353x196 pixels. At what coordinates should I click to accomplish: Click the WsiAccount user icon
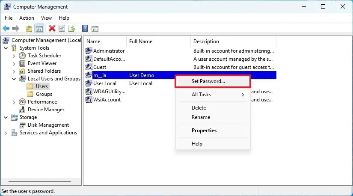tap(89, 99)
